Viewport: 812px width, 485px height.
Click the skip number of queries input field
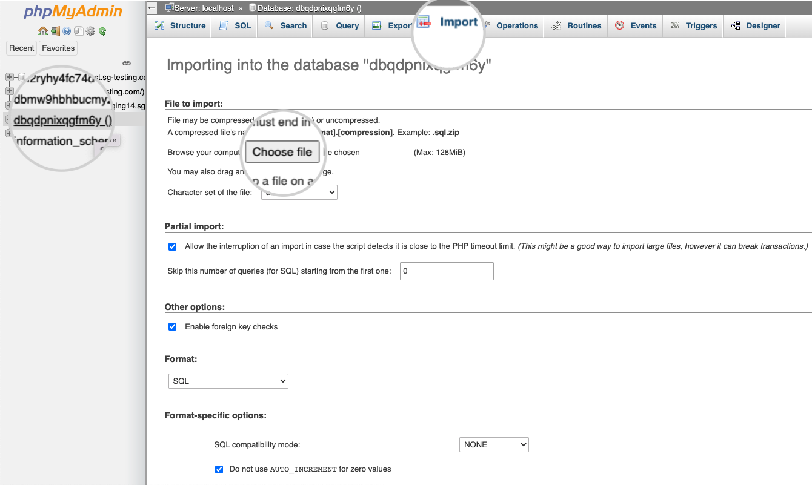pyautogui.click(x=447, y=271)
